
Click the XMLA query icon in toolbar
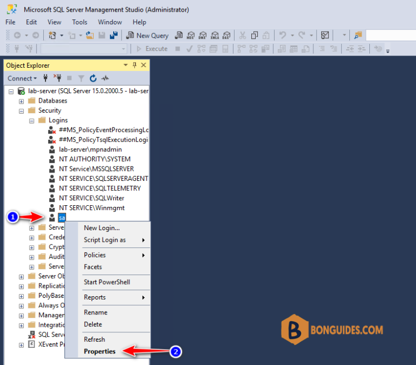(x=215, y=36)
